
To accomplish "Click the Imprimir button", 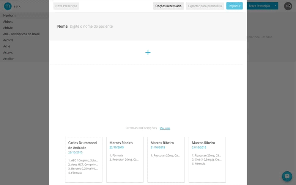I will coord(234,6).
